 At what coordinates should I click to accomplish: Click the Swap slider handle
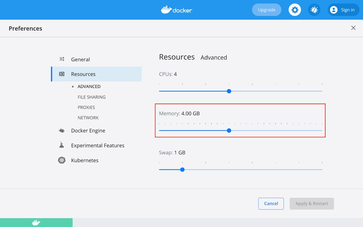tap(183, 170)
